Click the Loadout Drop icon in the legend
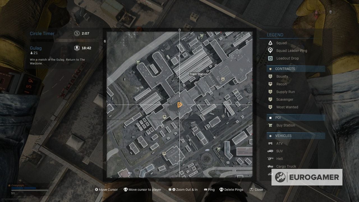Viewport: 359px width, 202px height. pyautogui.click(x=270, y=58)
